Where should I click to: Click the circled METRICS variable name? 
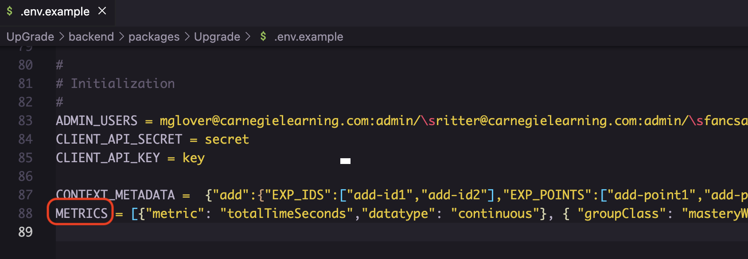coord(82,213)
